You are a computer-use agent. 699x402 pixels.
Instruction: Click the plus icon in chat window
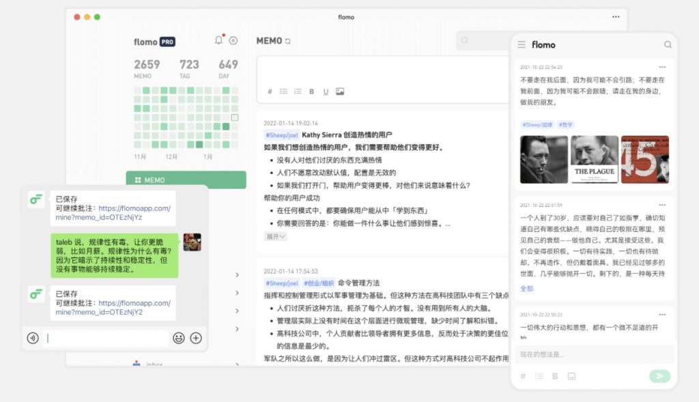196,338
